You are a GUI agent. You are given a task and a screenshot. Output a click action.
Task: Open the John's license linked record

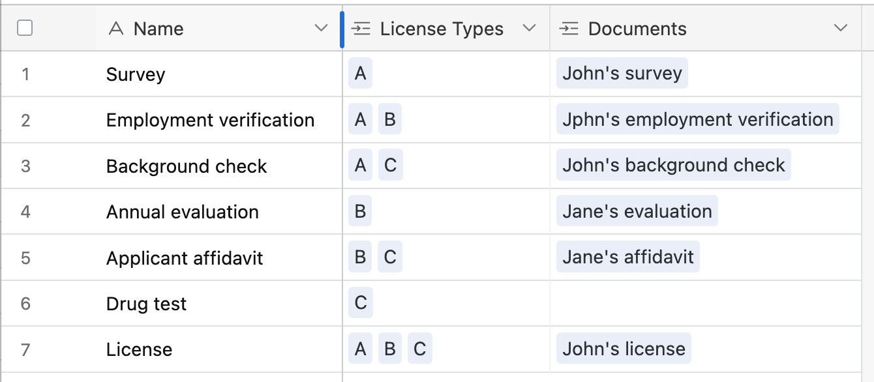[624, 349]
